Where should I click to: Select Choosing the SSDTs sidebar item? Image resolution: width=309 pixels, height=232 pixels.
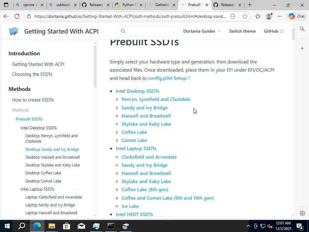tap(32, 74)
